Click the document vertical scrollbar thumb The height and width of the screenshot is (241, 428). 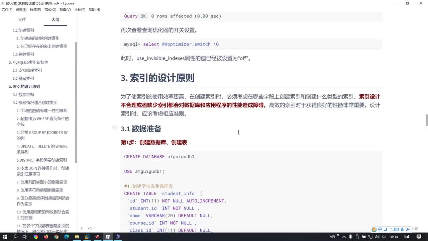tap(427, 120)
